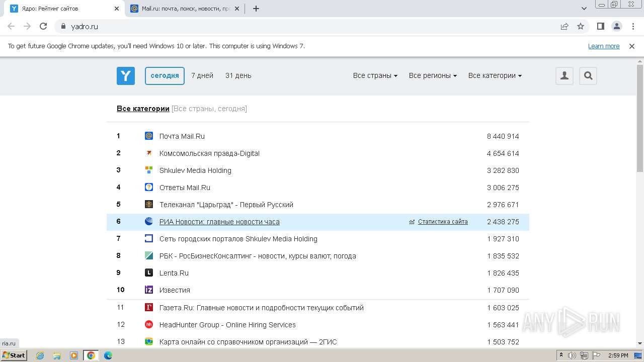The height and width of the screenshot is (362, 644).
Task: Open the Известия link
Action: [x=175, y=290]
